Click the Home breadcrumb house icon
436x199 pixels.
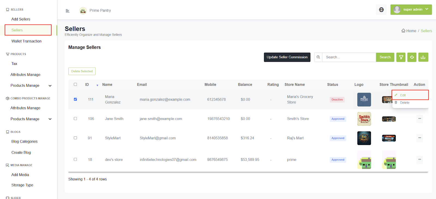click(403, 31)
